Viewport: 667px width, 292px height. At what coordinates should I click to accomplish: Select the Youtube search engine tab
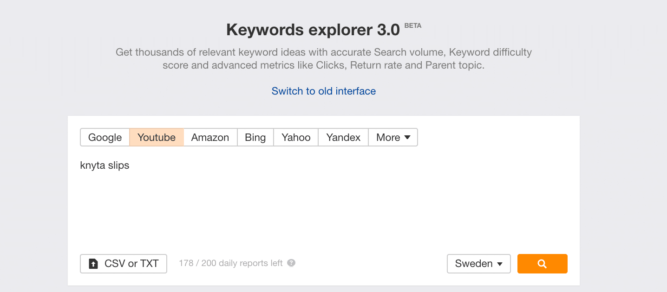pos(157,137)
